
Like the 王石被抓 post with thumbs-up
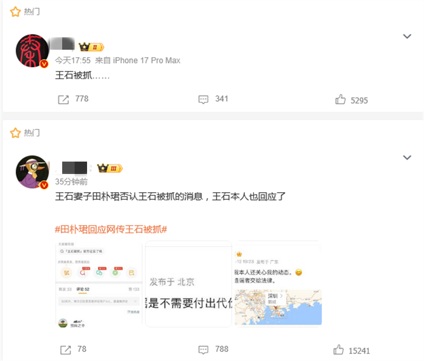click(x=340, y=99)
